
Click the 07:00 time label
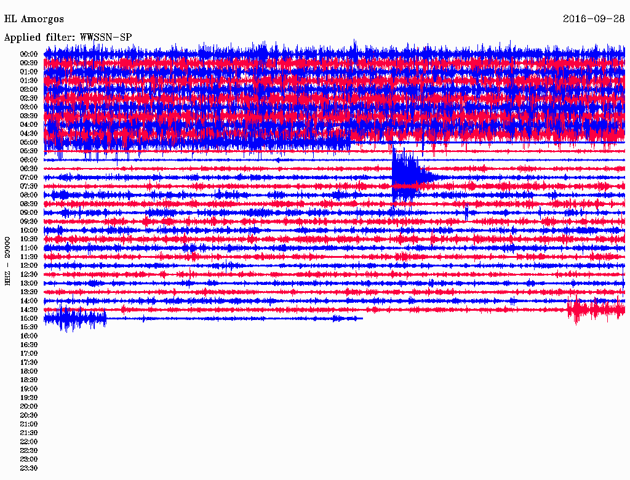click(29, 178)
